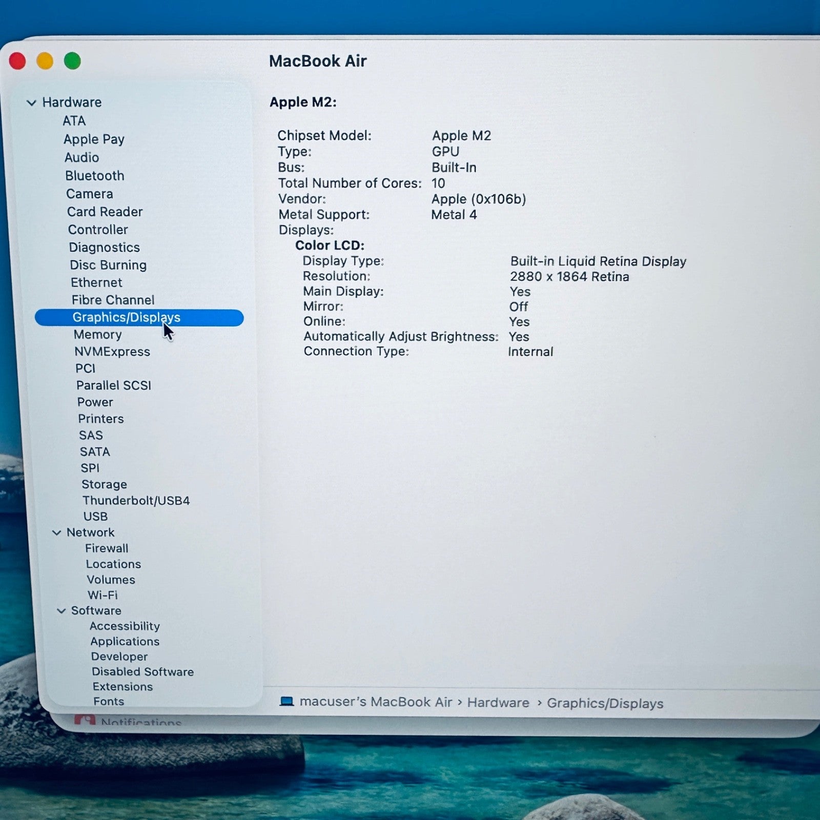Viewport: 820px width, 820px height.
Task: Open Wi-Fi information under Network
Action: 102,595
